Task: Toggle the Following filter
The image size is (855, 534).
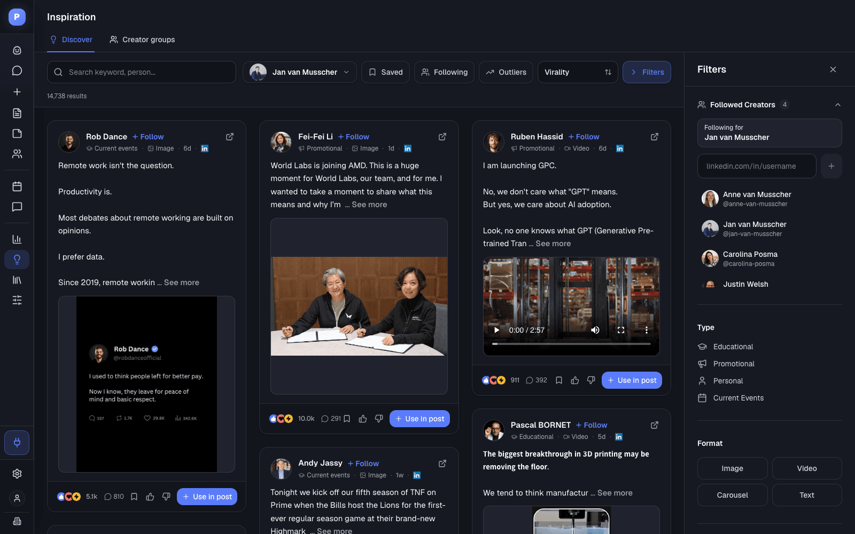Action: pyautogui.click(x=445, y=72)
